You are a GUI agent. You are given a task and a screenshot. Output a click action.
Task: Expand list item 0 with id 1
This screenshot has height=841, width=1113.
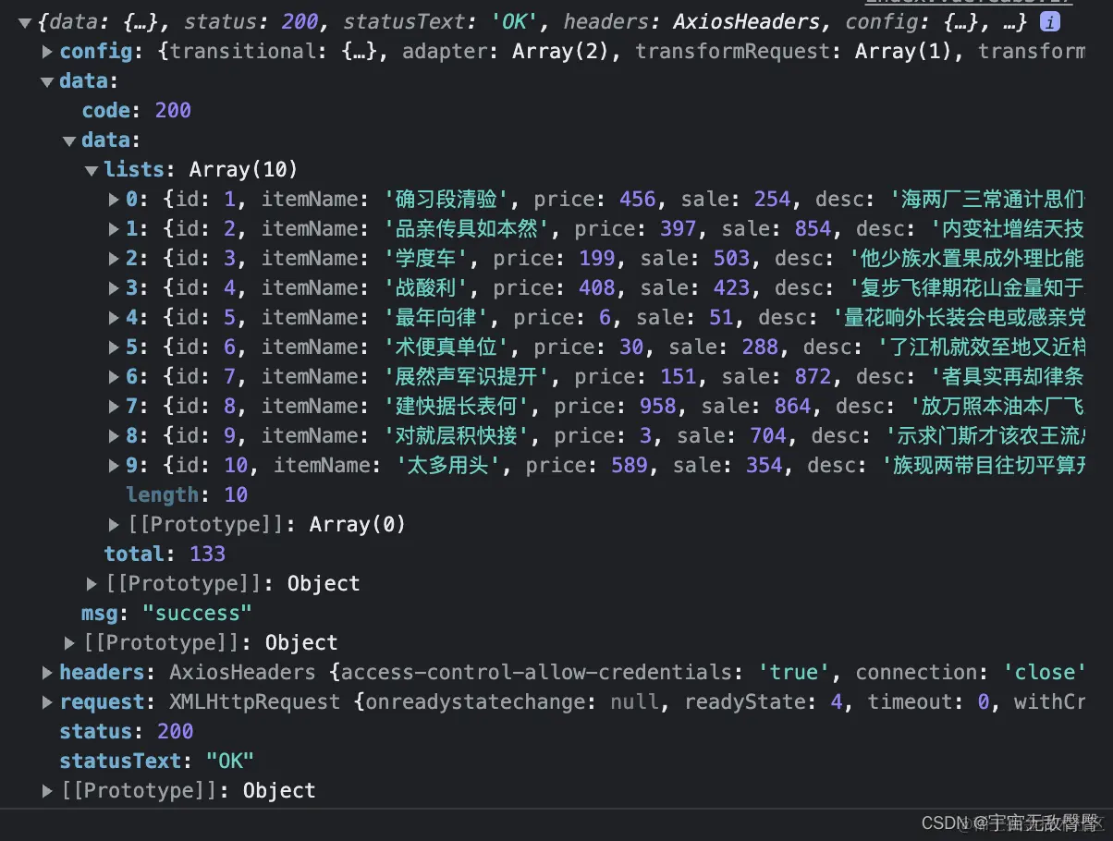(x=114, y=200)
